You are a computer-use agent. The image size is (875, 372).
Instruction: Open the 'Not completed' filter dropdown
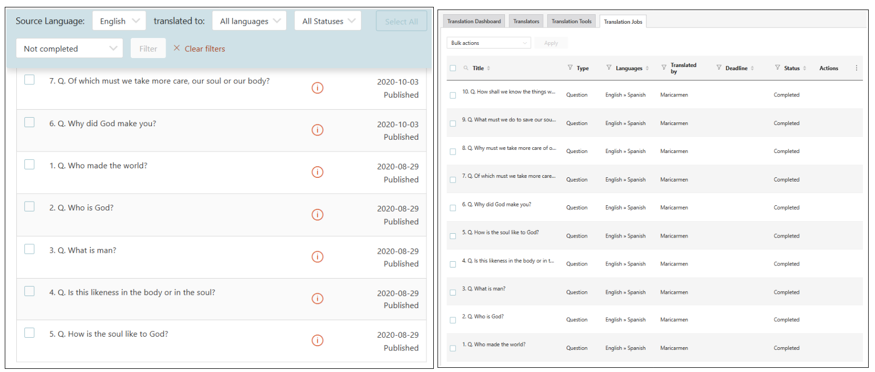click(70, 49)
